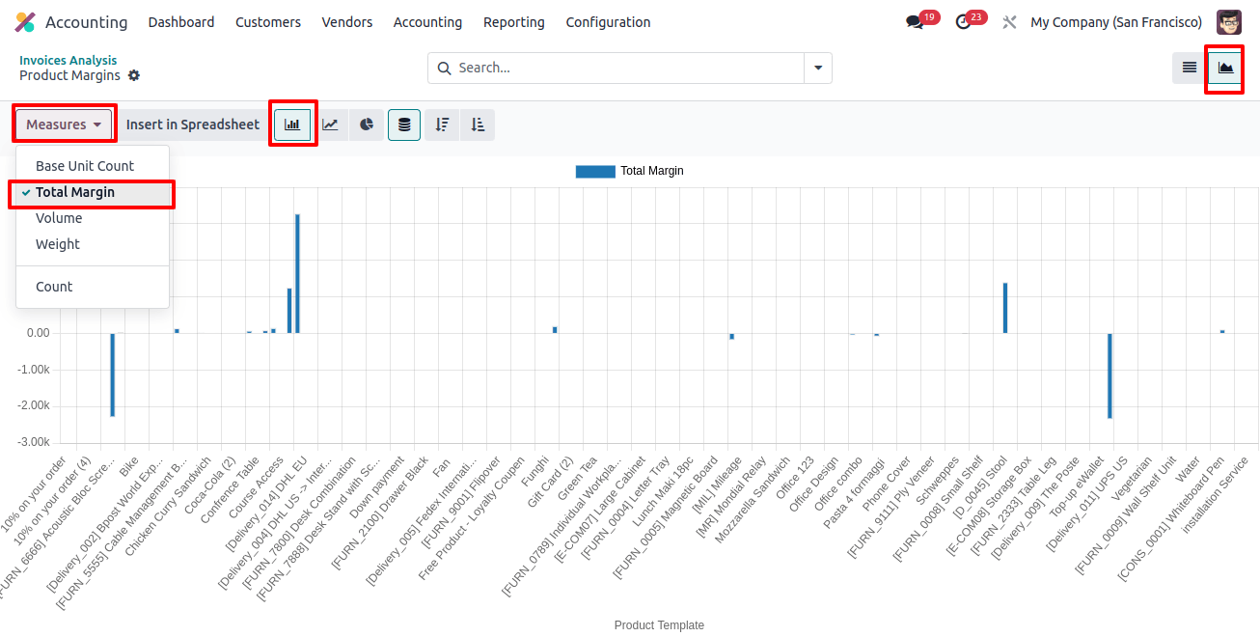The width and height of the screenshot is (1260, 637).
Task: Open the Reporting menu
Action: click(514, 22)
